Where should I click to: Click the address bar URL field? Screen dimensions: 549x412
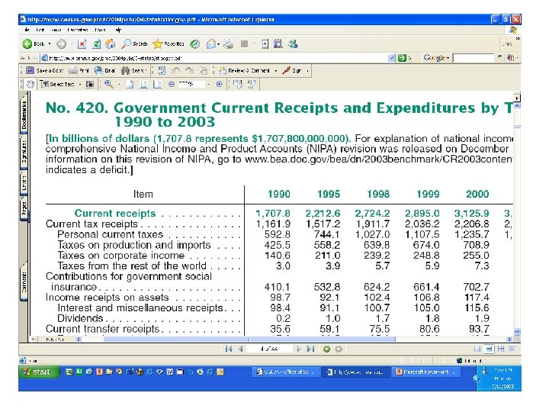click(x=214, y=58)
